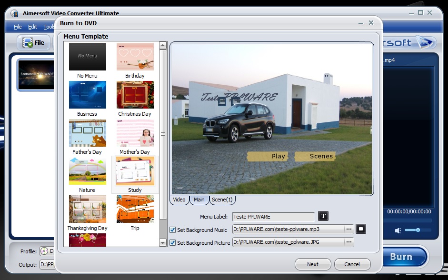Open the Scene(1) tab
448x280 pixels.
[x=222, y=200]
